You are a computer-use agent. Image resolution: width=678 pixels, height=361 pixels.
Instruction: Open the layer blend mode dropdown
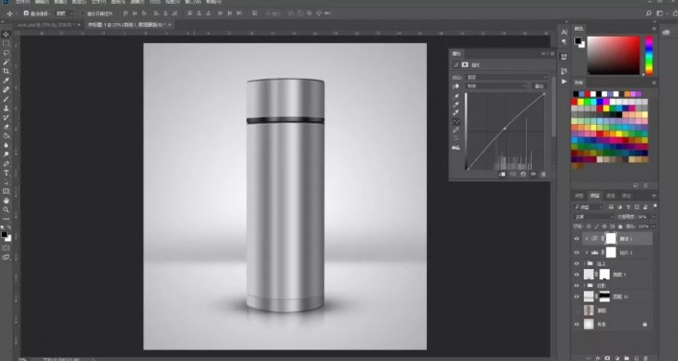click(593, 217)
